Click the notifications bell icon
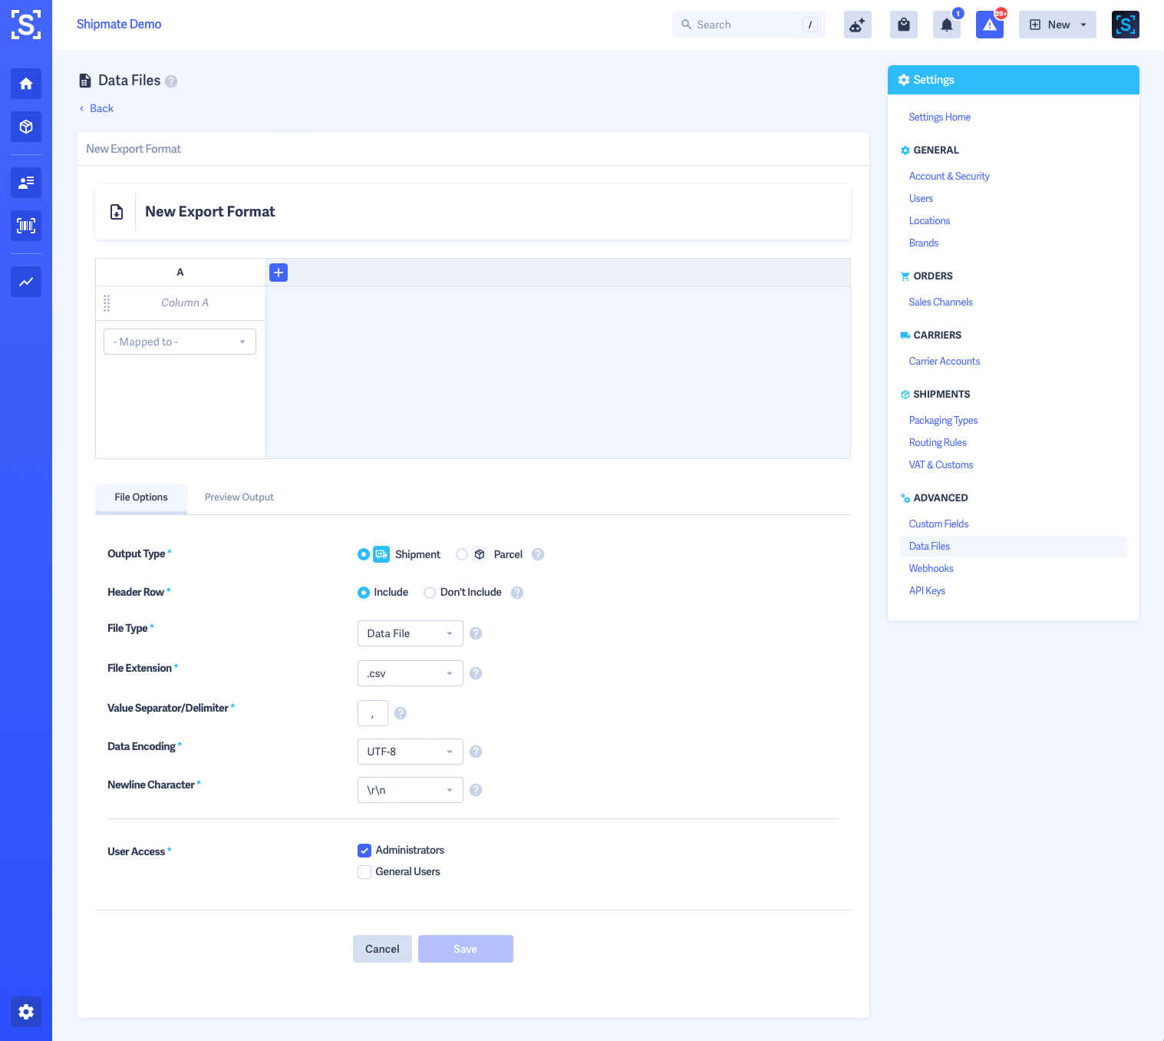The height and width of the screenshot is (1041, 1164). pos(947,25)
